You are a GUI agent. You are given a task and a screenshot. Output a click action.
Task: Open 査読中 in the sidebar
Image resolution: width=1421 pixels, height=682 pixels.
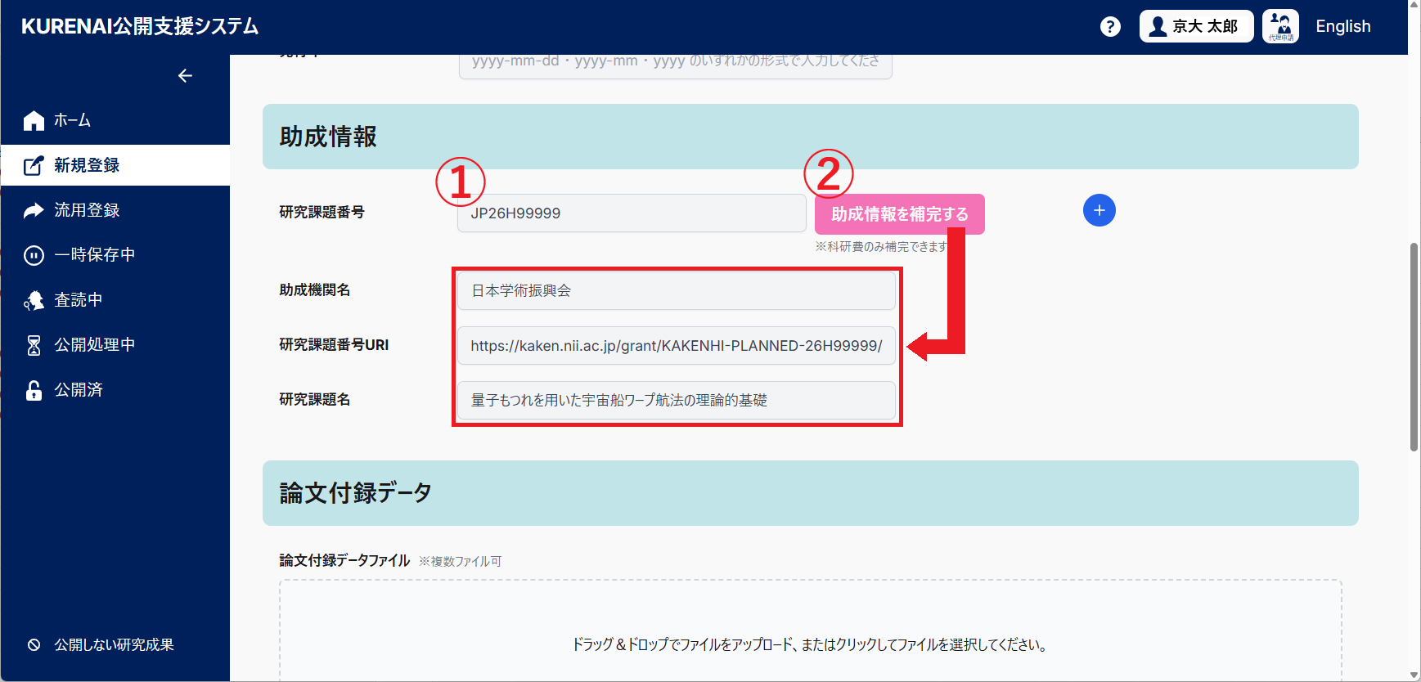click(x=115, y=300)
